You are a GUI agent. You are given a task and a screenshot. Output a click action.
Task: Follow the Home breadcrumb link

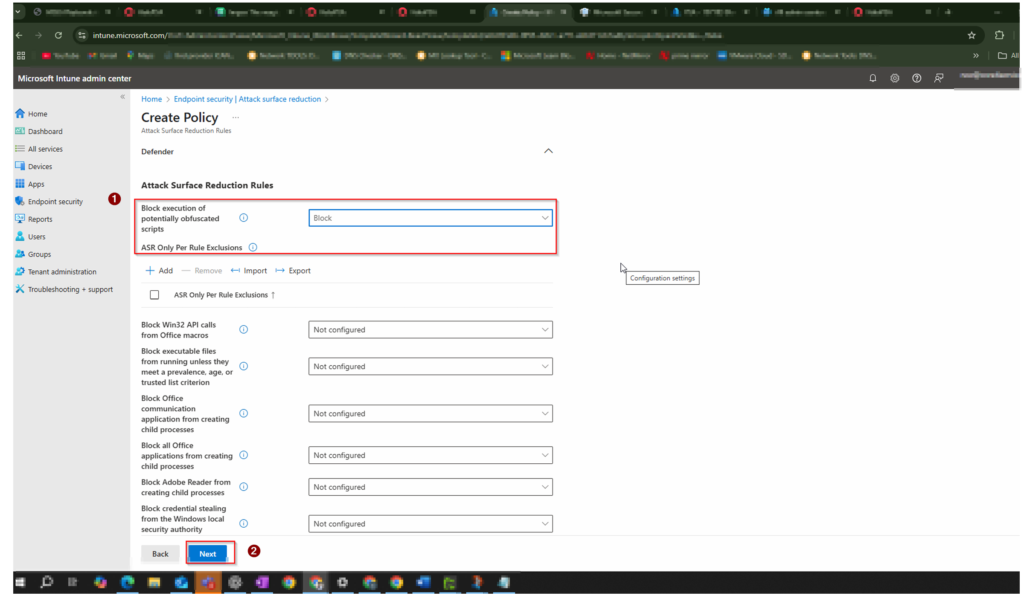(x=151, y=99)
